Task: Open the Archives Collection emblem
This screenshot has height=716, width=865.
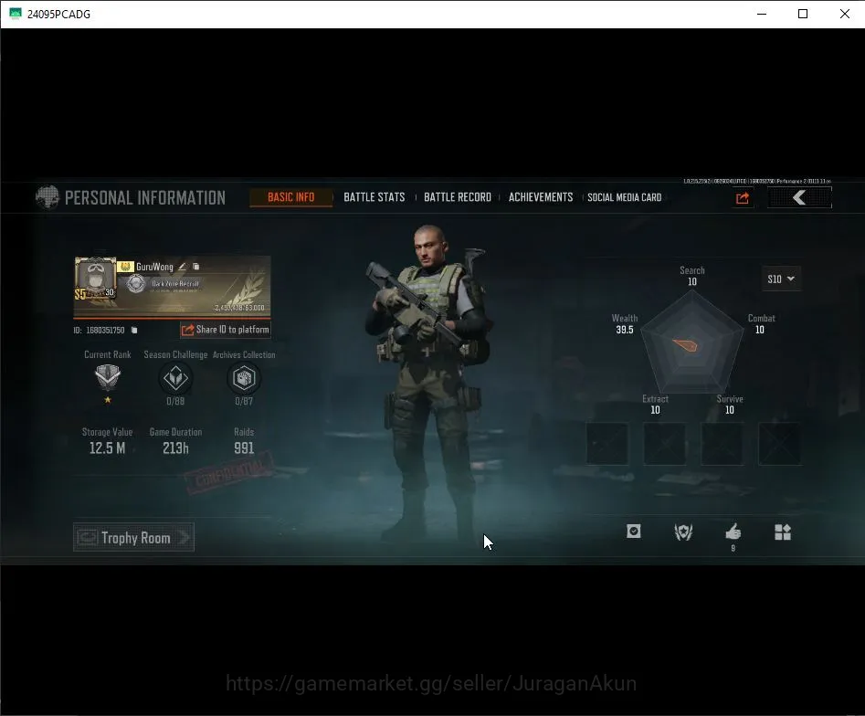Action: (x=244, y=378)
